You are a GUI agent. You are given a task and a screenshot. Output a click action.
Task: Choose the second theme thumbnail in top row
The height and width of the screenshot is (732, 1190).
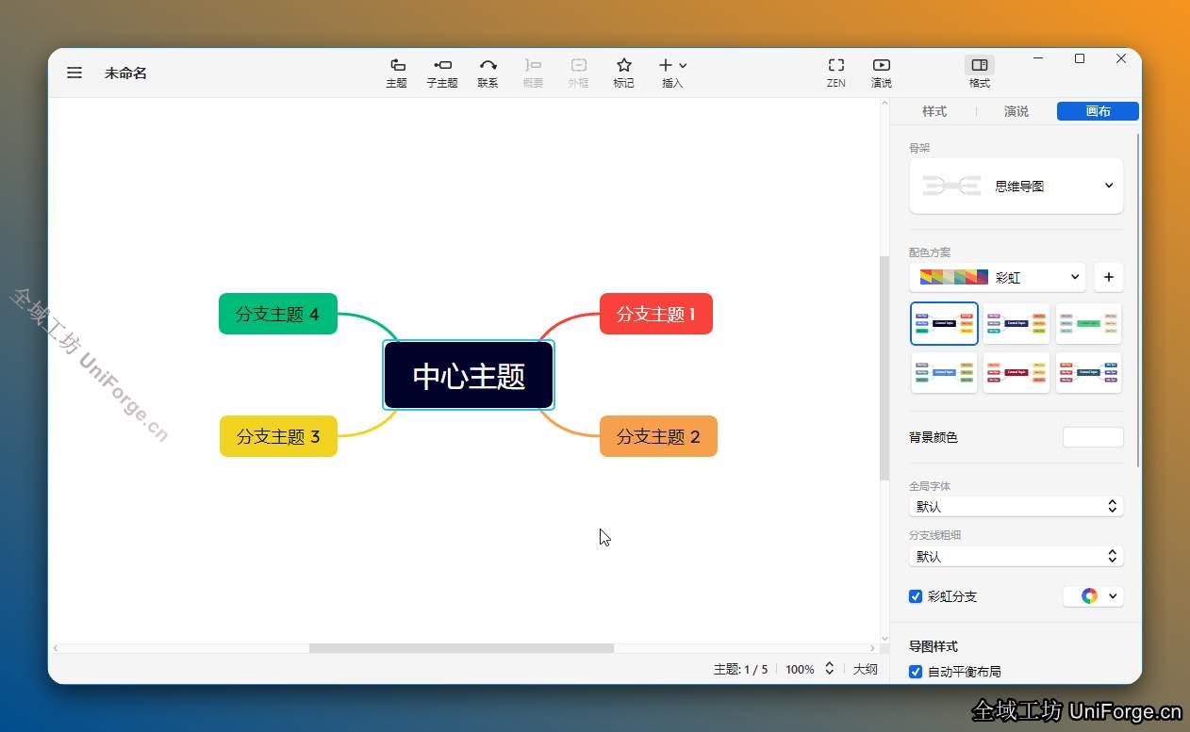pos(1016,323)
